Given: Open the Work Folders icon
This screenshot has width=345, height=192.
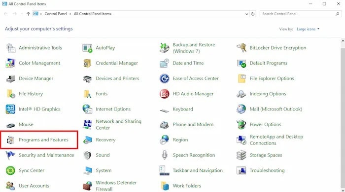Looking at the screenshot, I should tap(164, 186).
